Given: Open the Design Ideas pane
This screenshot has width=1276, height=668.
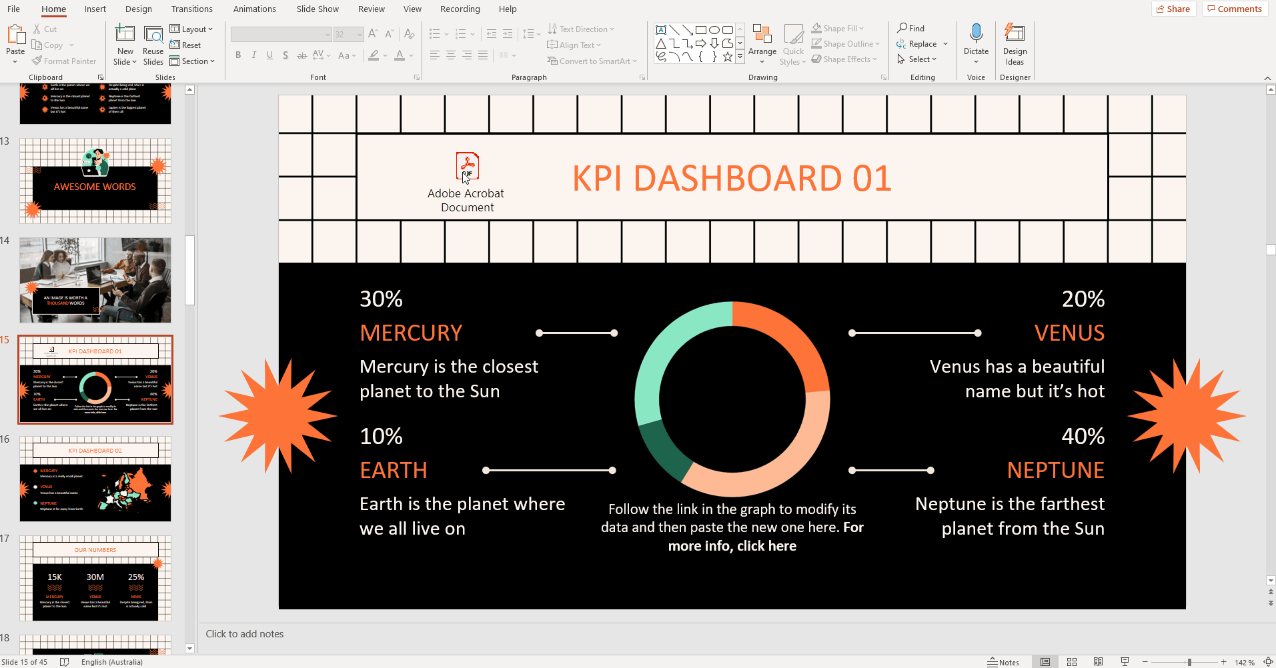Looking at the screenshot, I should 1015,45.
